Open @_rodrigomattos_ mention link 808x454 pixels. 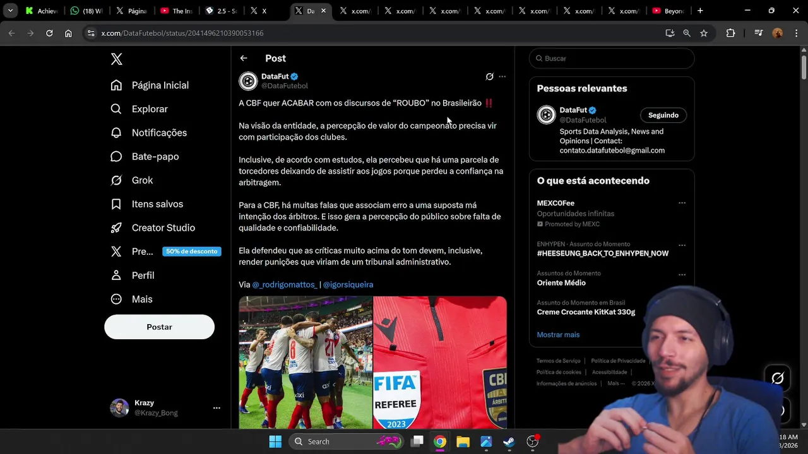(285, 284)
